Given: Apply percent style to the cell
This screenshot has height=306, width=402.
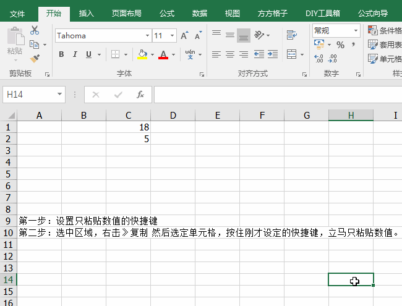Looking at the screenshot, I should pyautogui.click(x=340, y=45).
